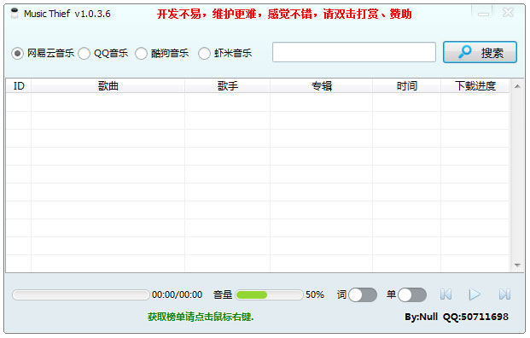
Task: Skip to the next track
Action: coord(504,294)
